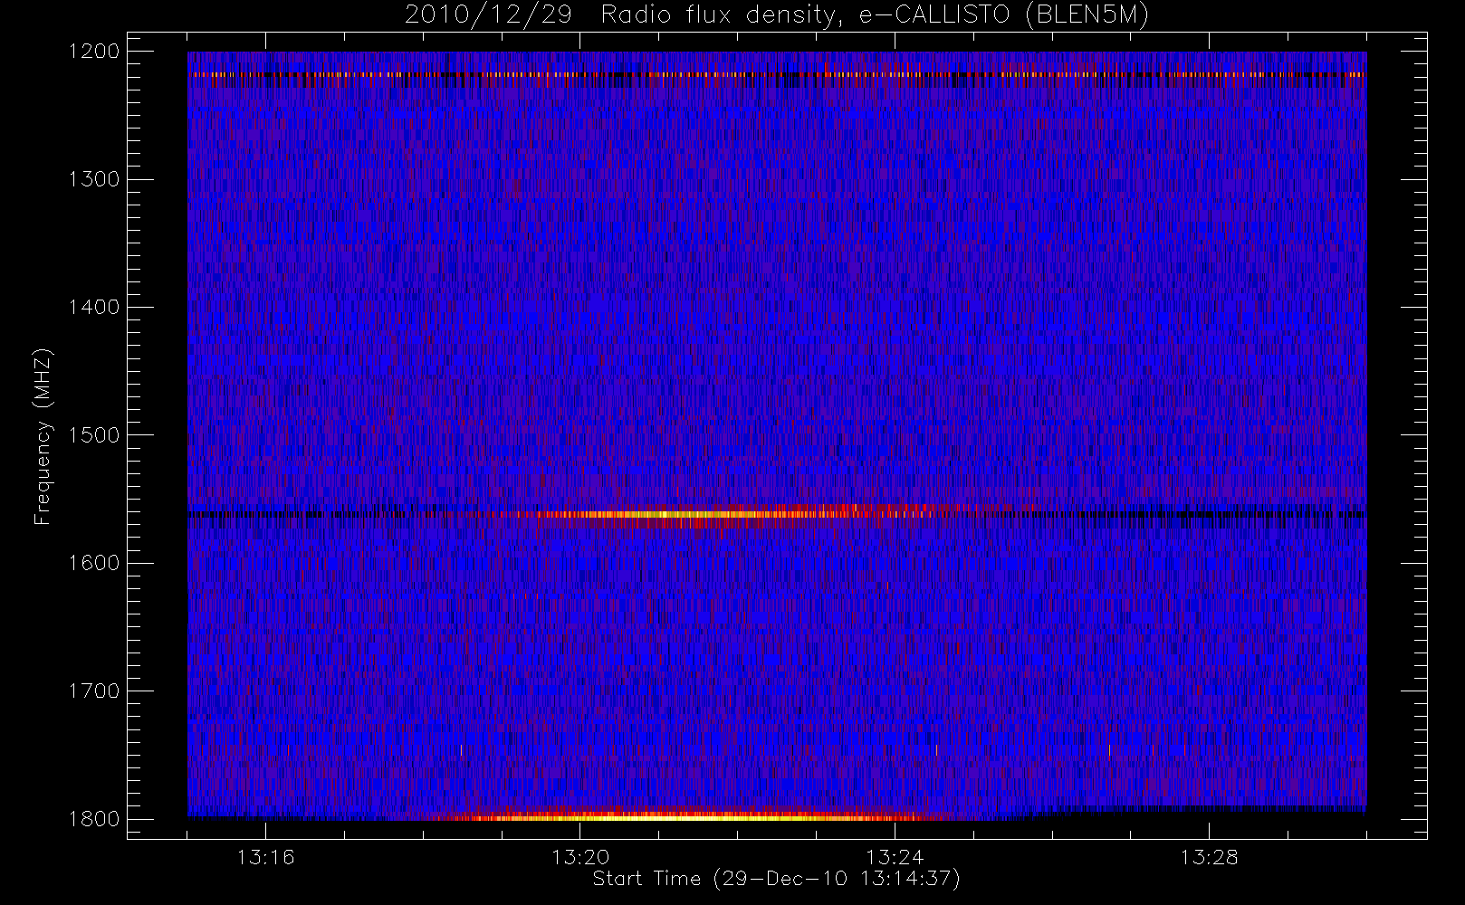Click the 13:24 time tick label
The image size is (1465, 905).
[x=895, y=857]
